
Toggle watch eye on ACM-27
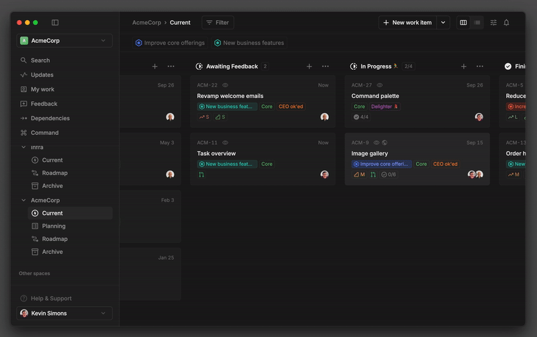[379, 85]
